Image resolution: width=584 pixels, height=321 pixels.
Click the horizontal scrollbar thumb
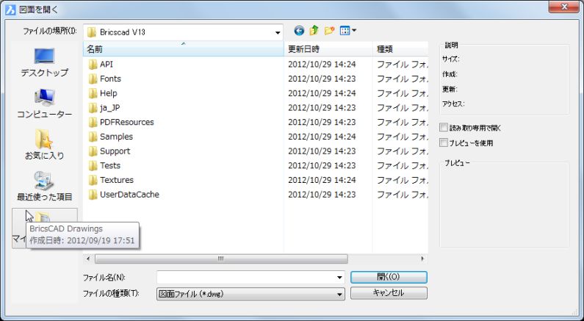click(221, 259)
